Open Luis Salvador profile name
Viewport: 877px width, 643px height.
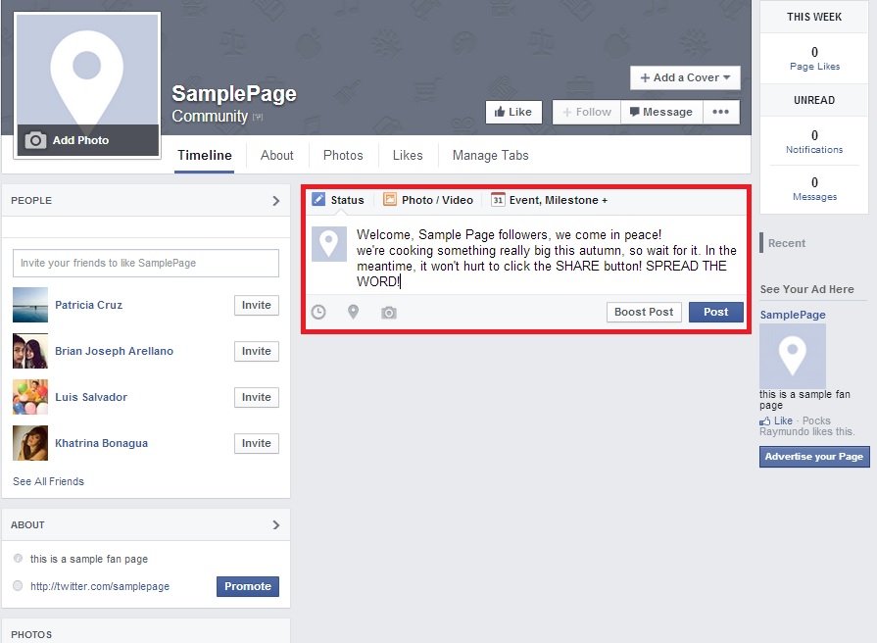point(91,397)
